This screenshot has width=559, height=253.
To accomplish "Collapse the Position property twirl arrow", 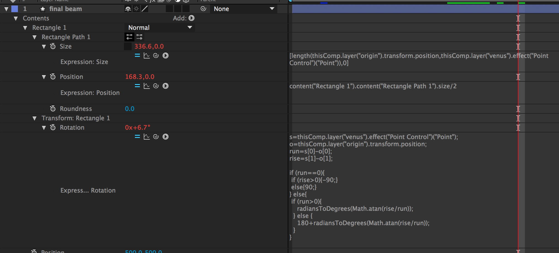I will pyautogui.click(x=44, y=77).
